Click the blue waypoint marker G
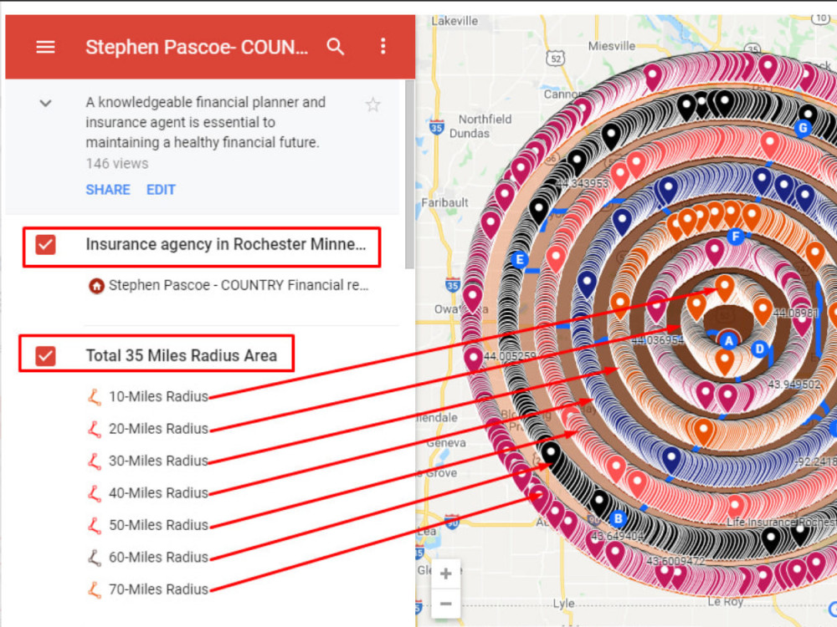 pos(803,128)
